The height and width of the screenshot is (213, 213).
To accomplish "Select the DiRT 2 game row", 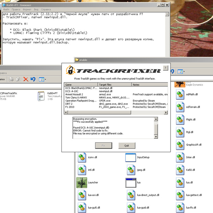I will pos(116,104).
